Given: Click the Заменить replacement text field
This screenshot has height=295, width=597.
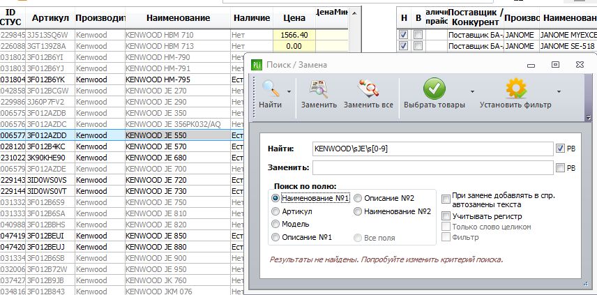Looking at the screenshot, I should pos(432,168).
